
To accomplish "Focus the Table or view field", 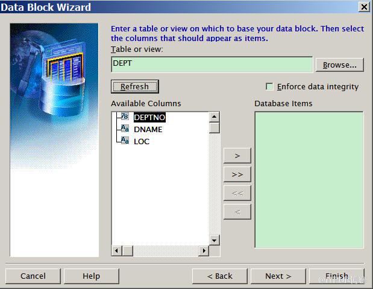I will 212,65.
